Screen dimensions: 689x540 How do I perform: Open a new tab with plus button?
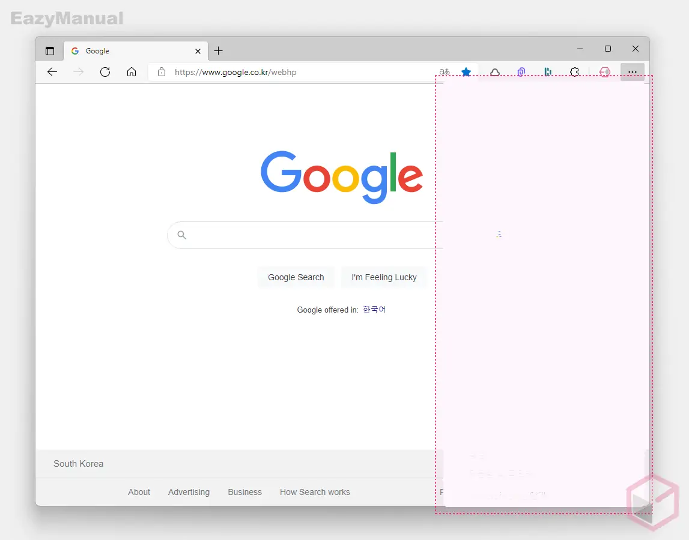point(219,51)
